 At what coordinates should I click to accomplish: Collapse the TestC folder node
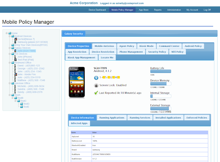click(15, 101)
